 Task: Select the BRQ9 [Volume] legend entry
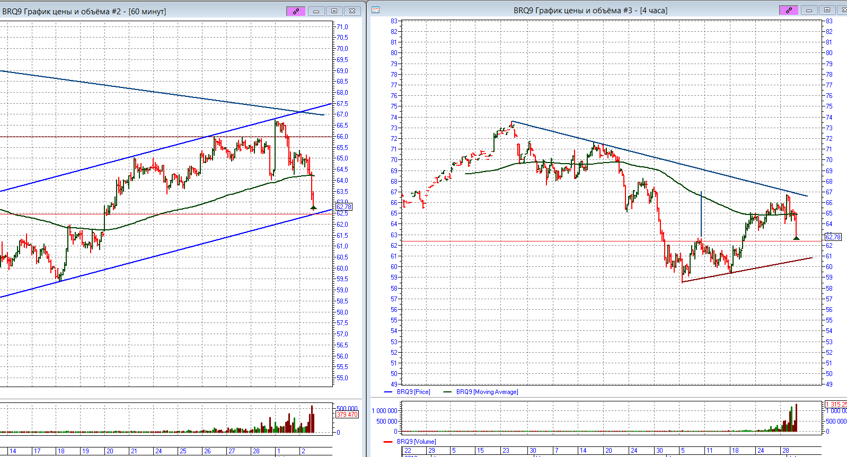[x=416, y=442]
